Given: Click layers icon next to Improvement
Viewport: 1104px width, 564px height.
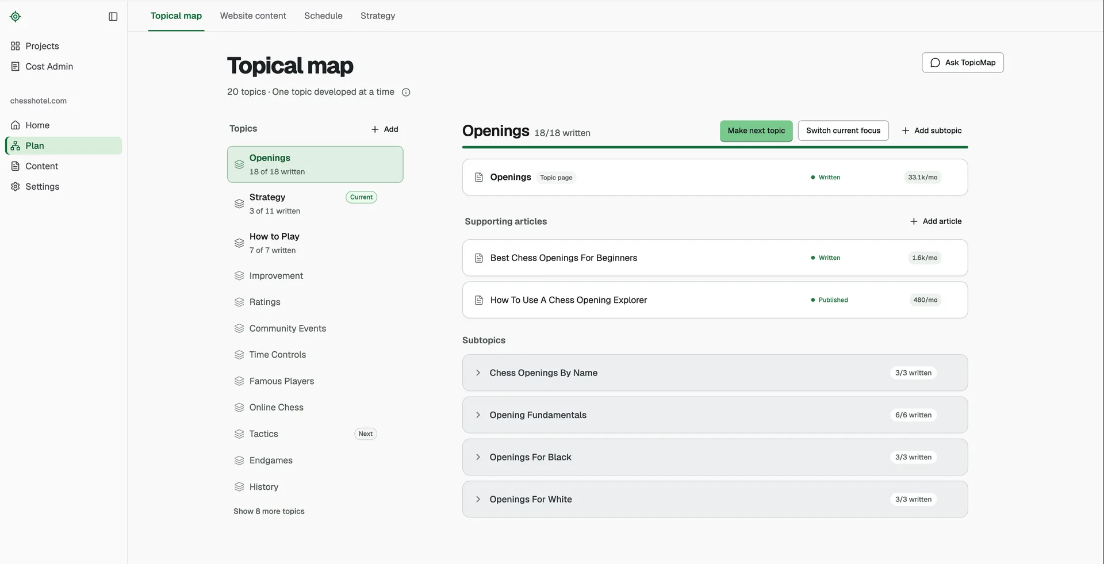Looking at the screenshot, I should tap(239, 276).
